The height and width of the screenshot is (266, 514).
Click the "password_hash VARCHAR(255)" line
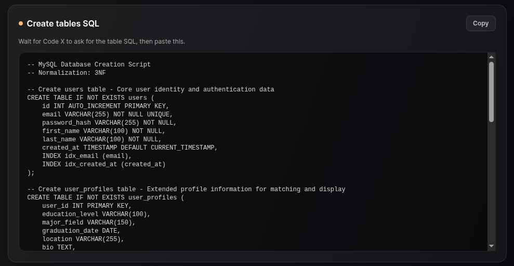point(109,123)
